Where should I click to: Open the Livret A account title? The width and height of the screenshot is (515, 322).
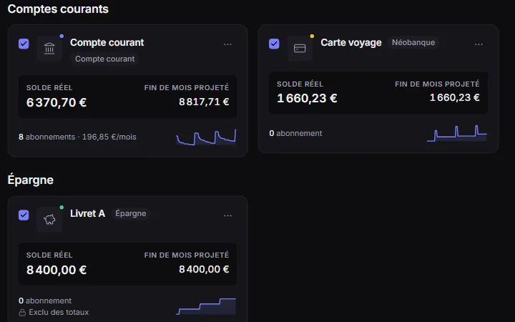[x=87, y=213]
